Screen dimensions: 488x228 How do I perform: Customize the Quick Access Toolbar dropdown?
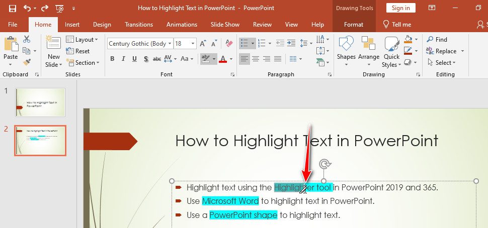tap(74, 9)
